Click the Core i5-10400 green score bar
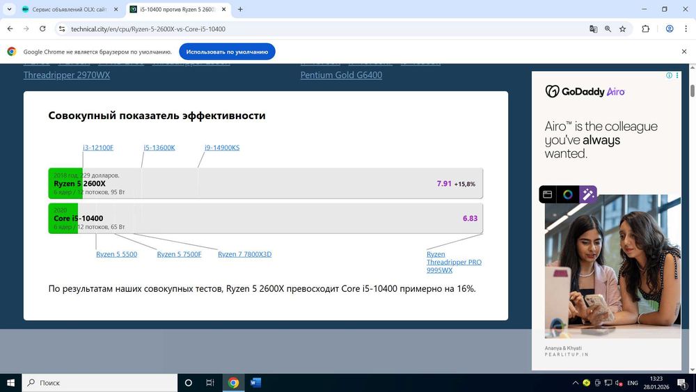 pos(63,218)
